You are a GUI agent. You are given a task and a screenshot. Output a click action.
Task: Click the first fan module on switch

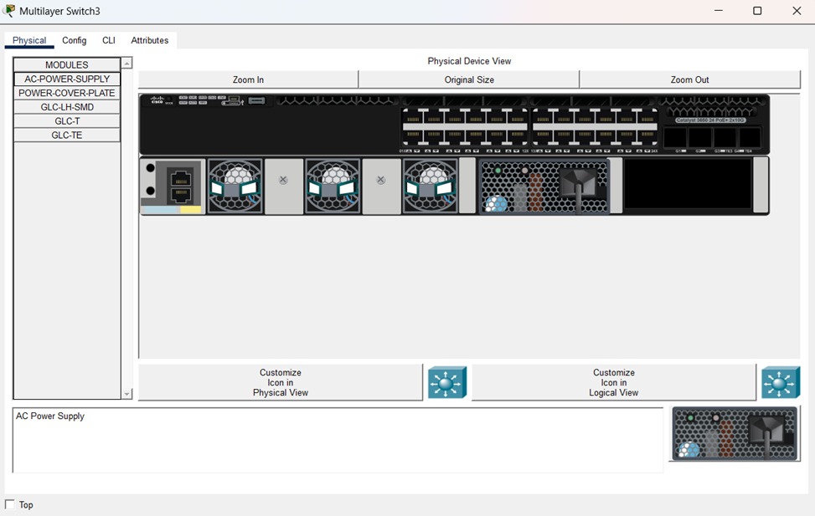[235, 186]
